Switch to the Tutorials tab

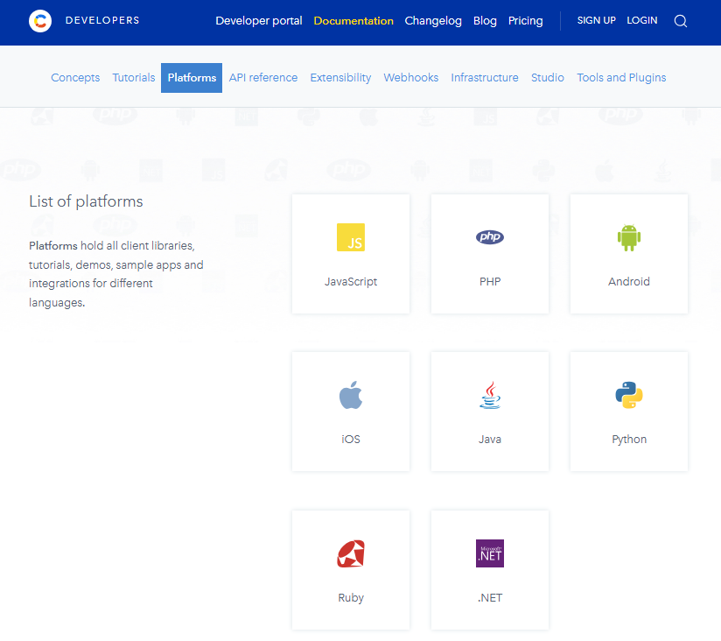click(134, 78)
